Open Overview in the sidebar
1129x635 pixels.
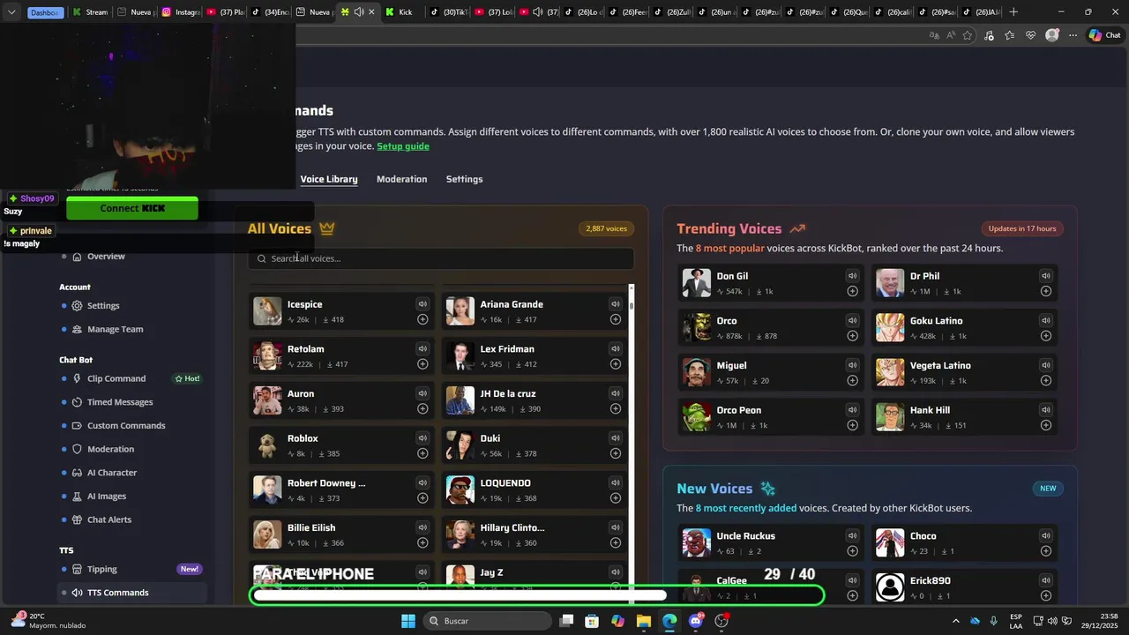pyautogui.click(x=106, y=257)
